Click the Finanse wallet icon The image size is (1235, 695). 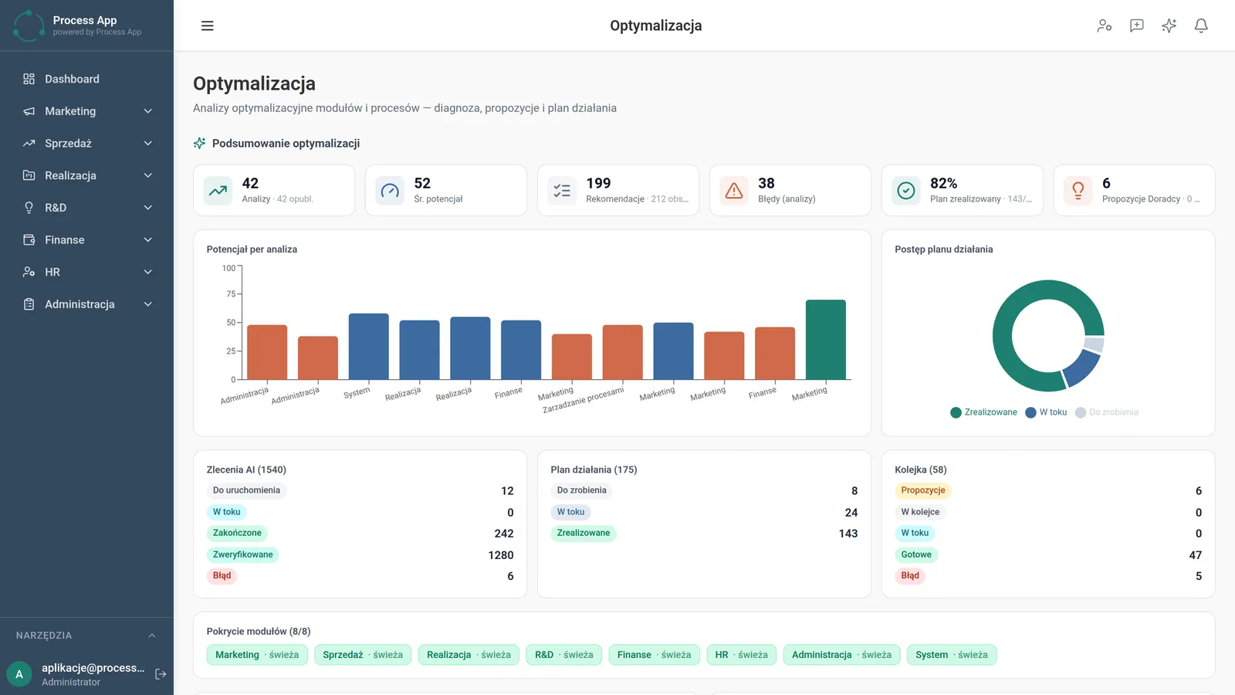tap(29, 240)
